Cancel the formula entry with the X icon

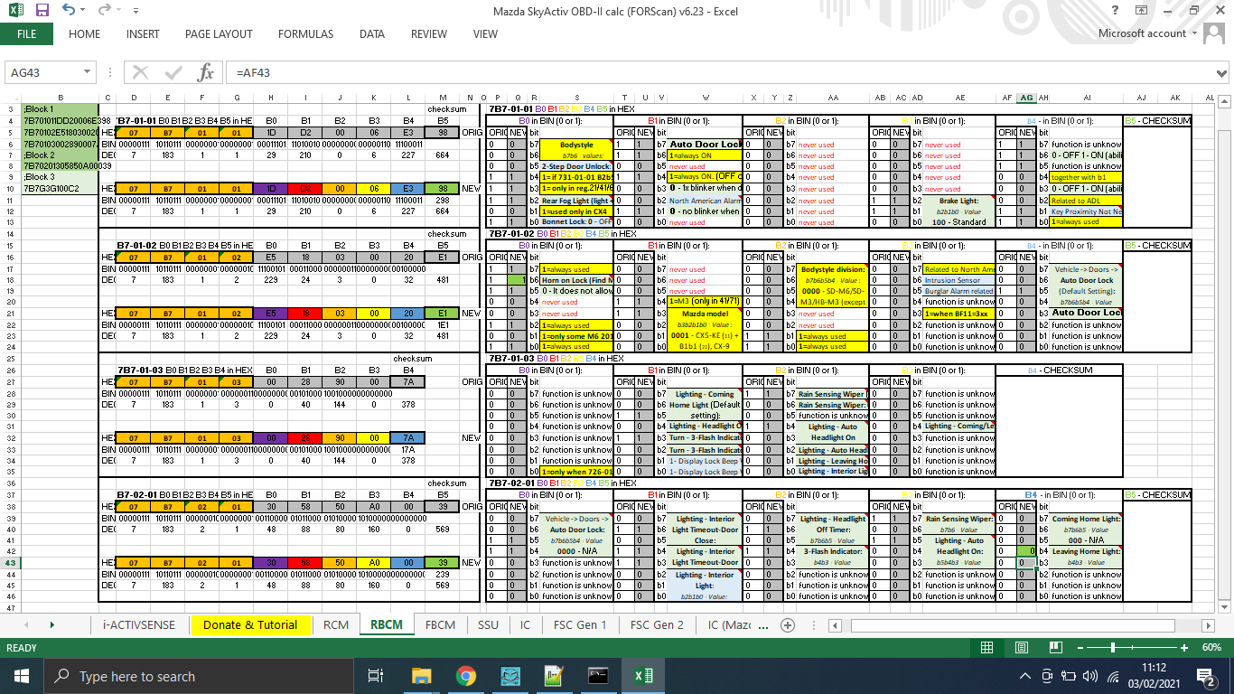140,72
